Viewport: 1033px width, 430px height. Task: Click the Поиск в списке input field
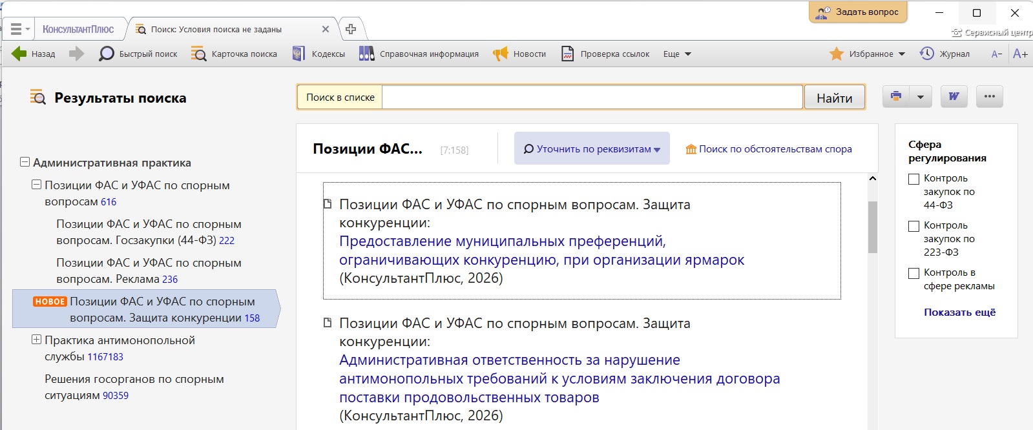592,97
